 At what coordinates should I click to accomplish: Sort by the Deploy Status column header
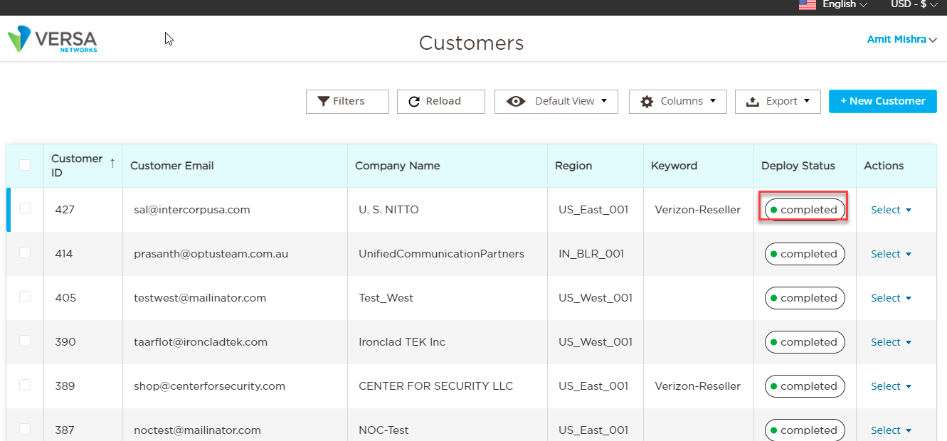(x=798, y=166)
